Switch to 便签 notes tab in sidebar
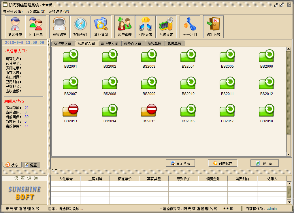The height and width of the screenshot is (213, 294). pyautogui.click(x=31, y=165)
